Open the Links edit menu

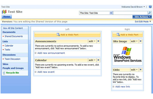[x=134, y=70]
